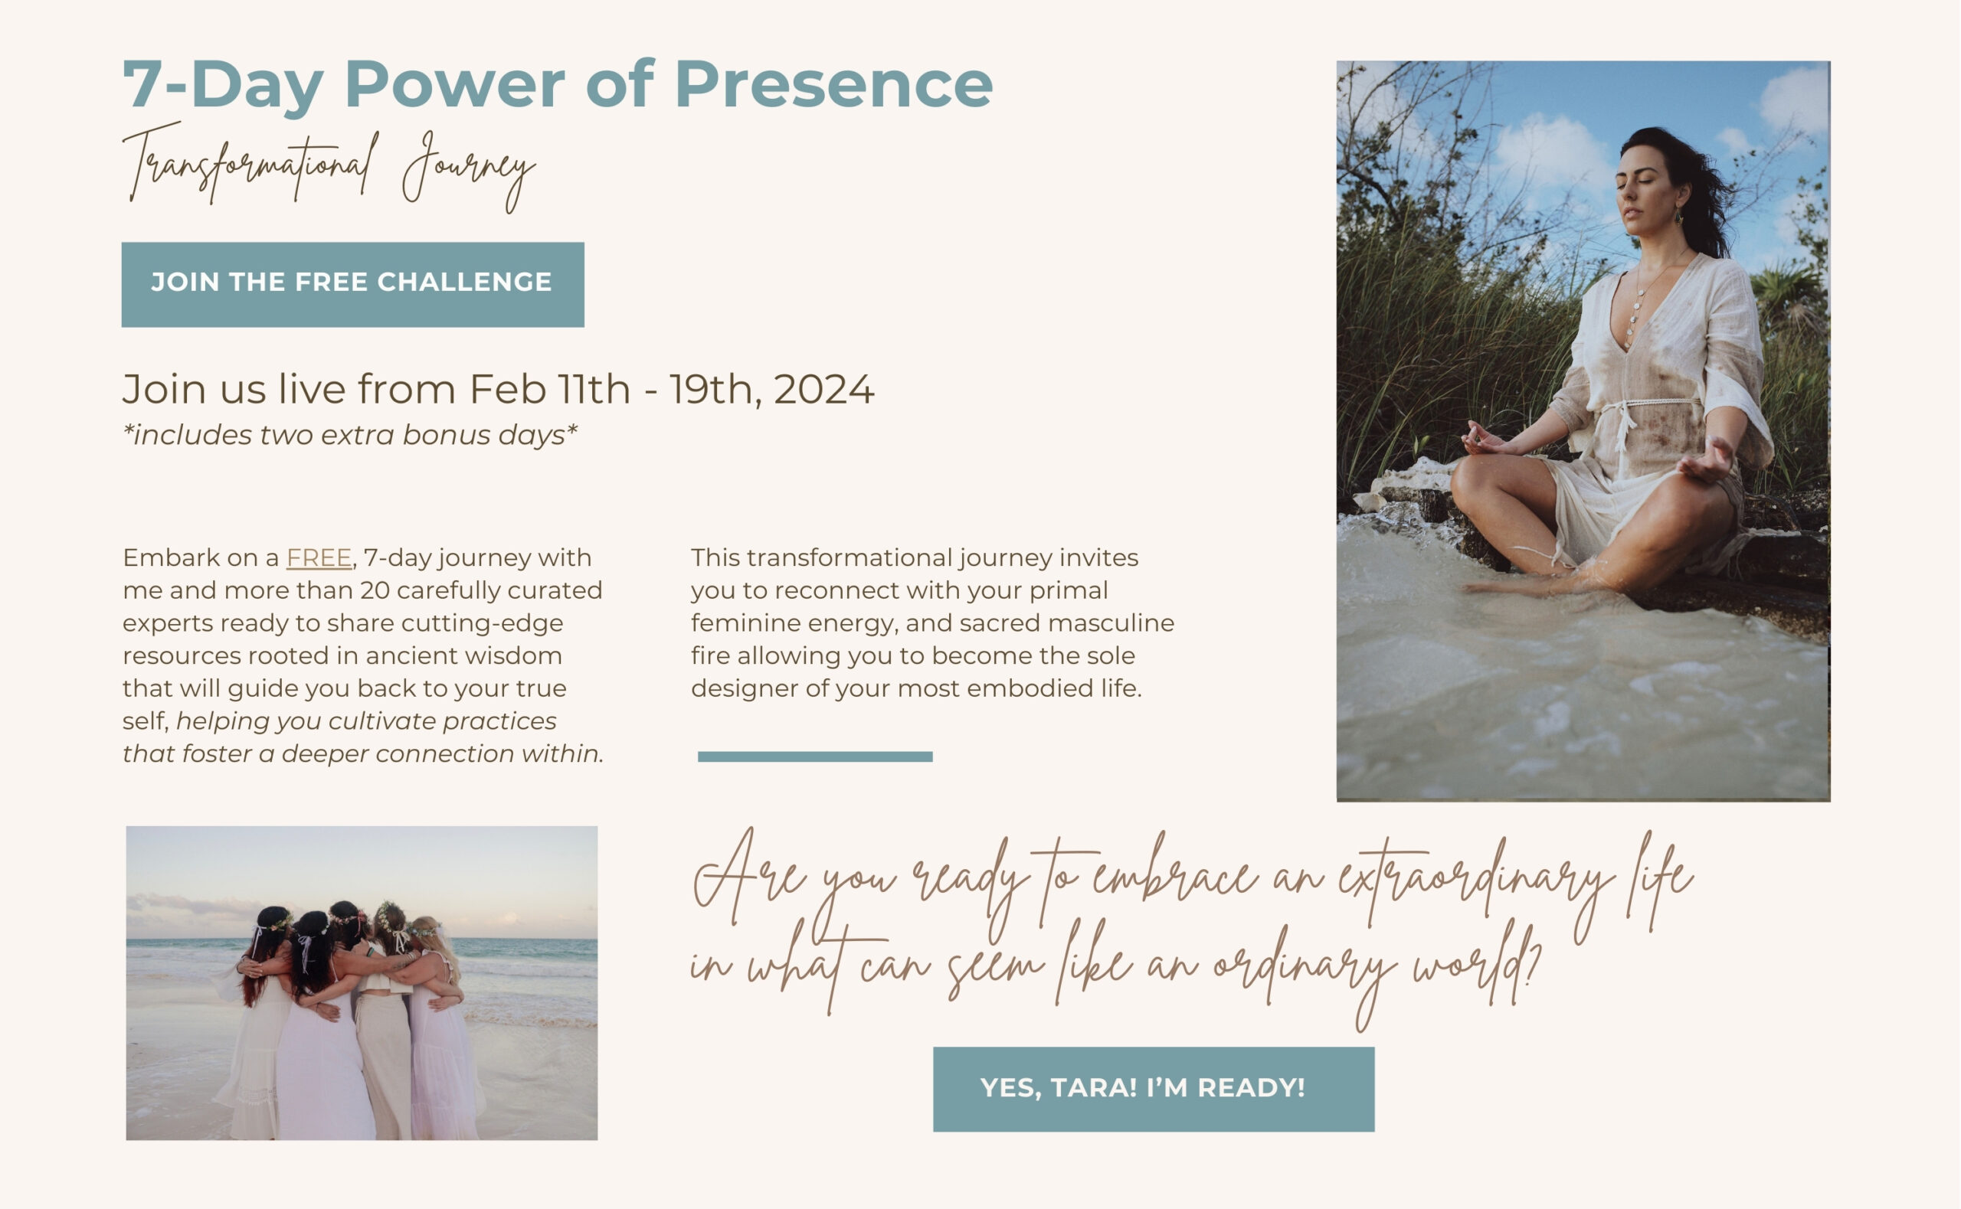Click the teal horizontal divider bar
The width and height of the screenshot is (1961, 1209).
(x=815, y=756)
